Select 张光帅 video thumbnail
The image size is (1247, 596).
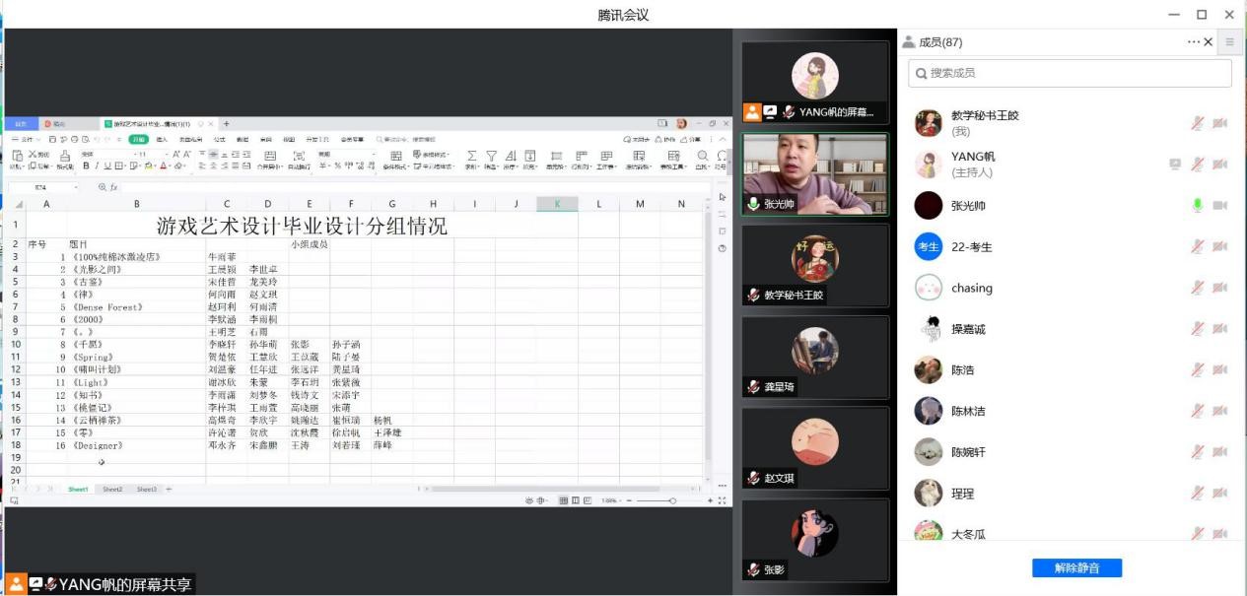click(x=815, y=174)
